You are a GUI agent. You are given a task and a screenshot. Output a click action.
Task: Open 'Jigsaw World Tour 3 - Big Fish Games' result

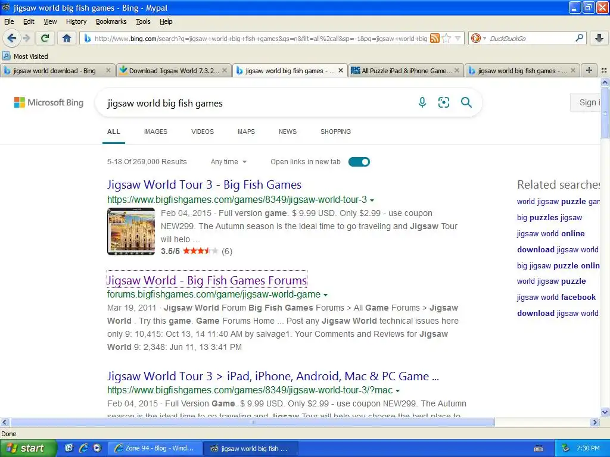pos(204,184)
